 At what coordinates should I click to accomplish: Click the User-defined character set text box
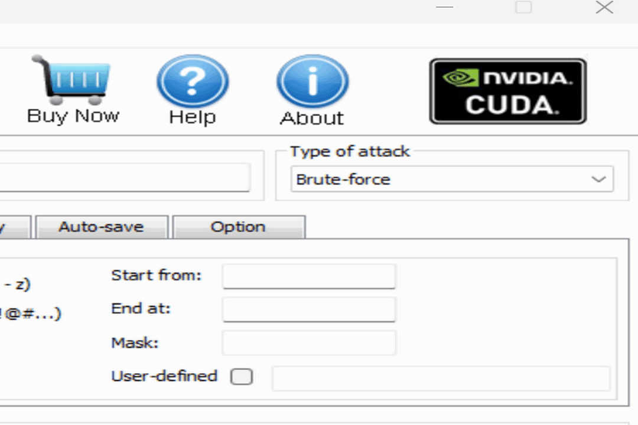pos(440,378)
